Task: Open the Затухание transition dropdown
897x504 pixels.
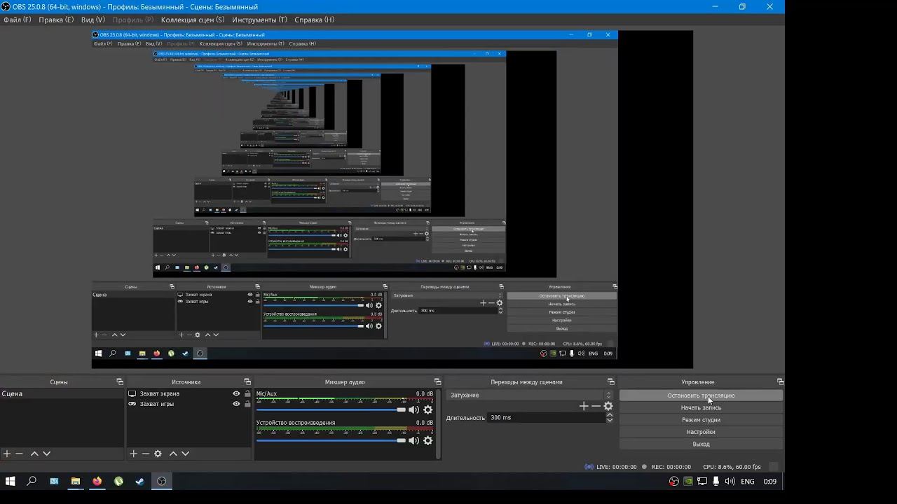Action: 530,395
